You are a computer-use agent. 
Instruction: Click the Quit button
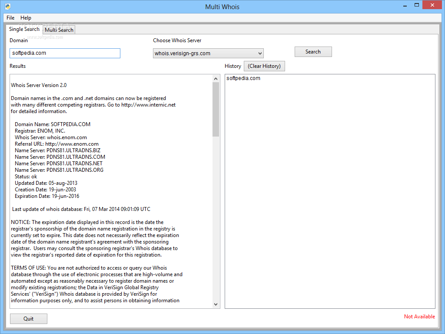[x=28, y=319]
